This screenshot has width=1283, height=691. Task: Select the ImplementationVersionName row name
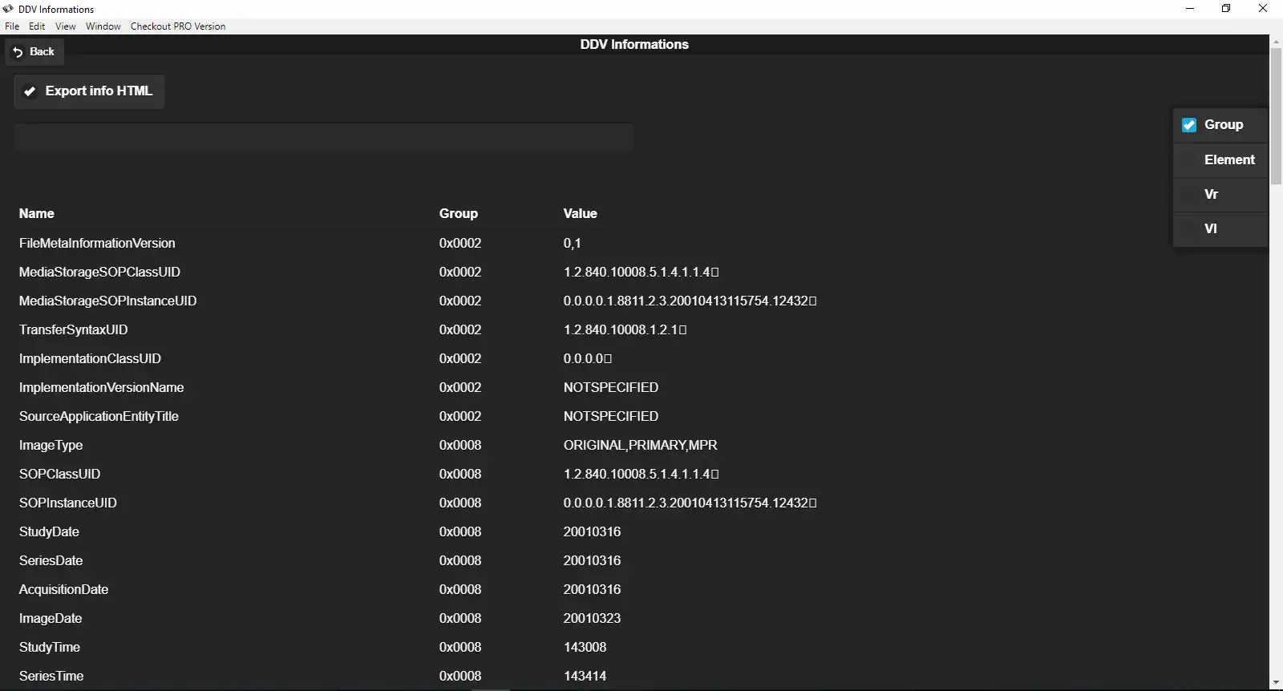pos(102,387)
